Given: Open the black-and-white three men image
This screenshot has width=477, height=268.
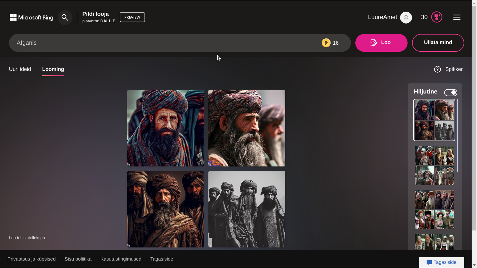Looking at the screenshot, I should [247, 209].
